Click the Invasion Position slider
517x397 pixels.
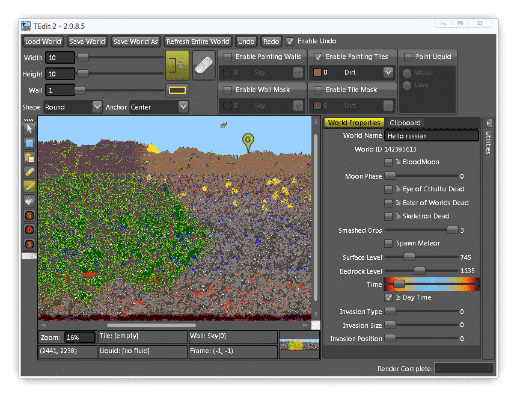(421, 338)
